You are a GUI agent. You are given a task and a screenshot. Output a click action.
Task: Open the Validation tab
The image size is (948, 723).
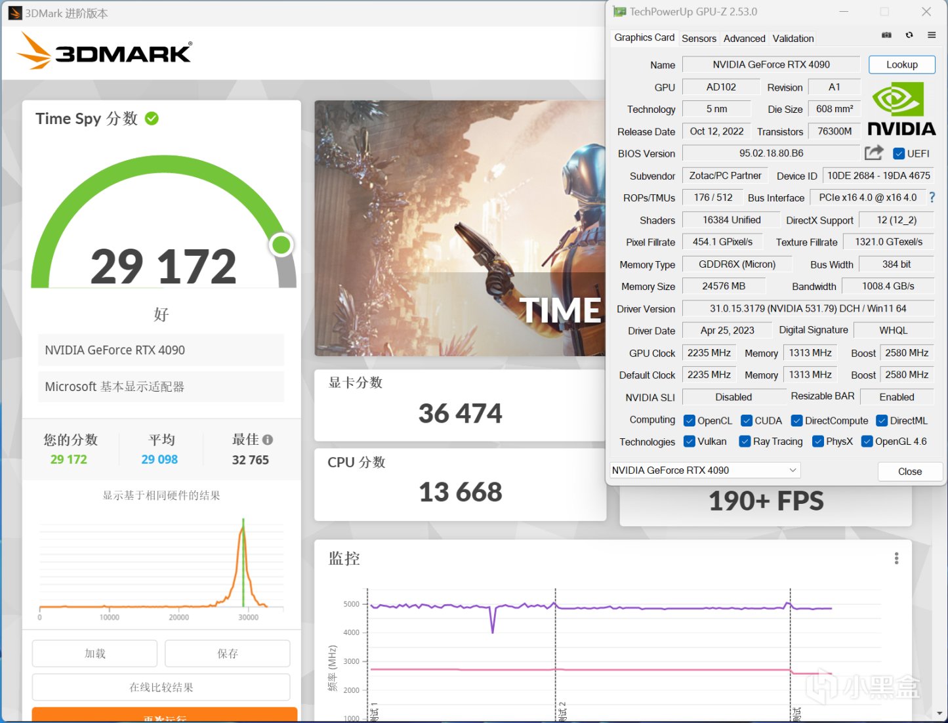pyautogui.click(x=793, y=38)
